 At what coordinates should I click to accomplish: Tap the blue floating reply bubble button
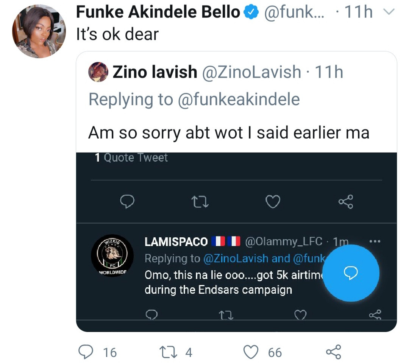pyautogui.click(x=351, y=273)
